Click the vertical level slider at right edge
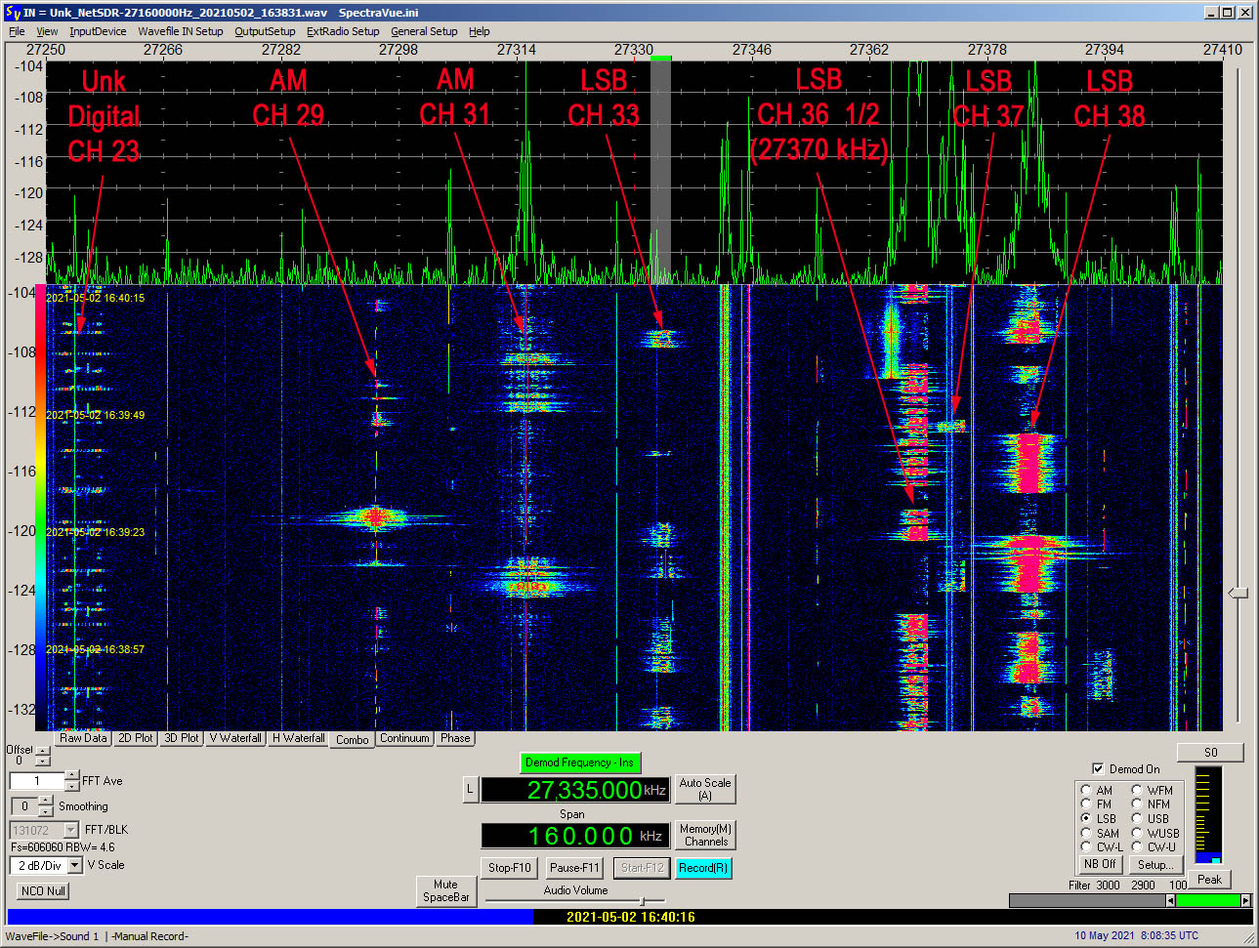Image resolution: width=1259 pixels, height=948 pixels. 1238,593
